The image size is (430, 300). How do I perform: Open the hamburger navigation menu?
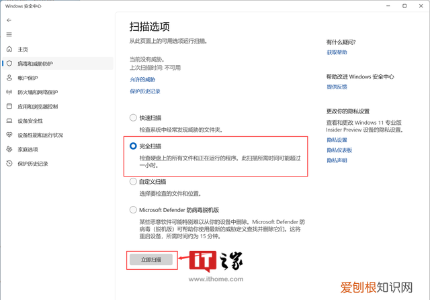point(9,34)
